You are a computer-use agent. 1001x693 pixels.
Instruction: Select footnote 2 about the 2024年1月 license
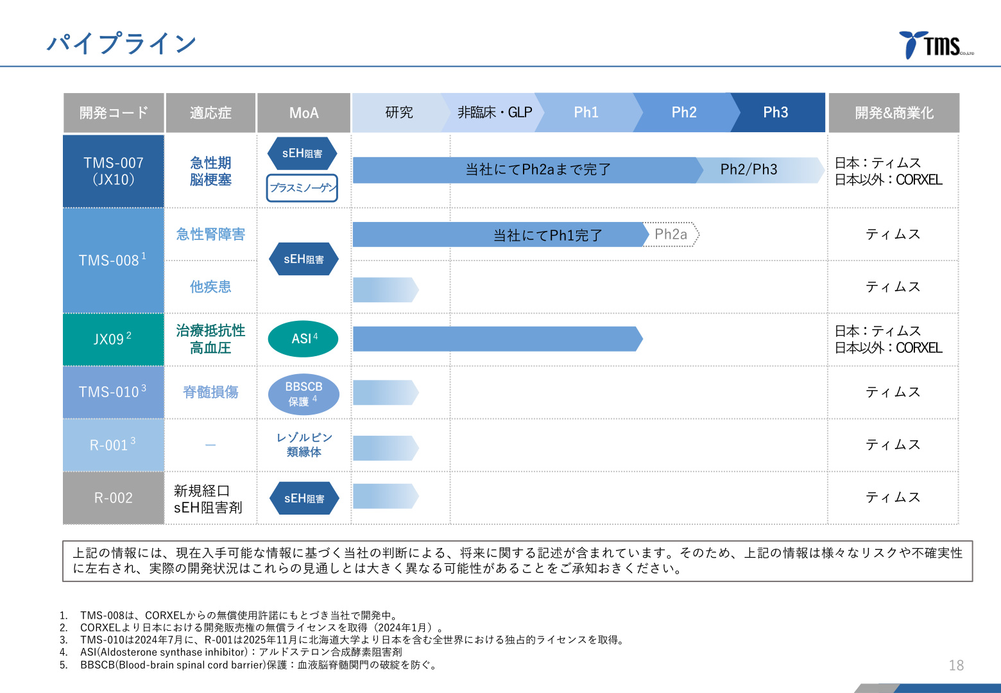pos(253,628)
